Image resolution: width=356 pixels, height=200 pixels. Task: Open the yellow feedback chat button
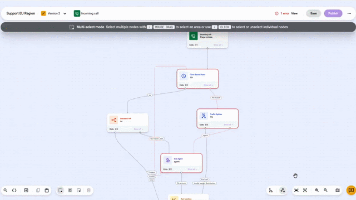click(x=351, y=190)
